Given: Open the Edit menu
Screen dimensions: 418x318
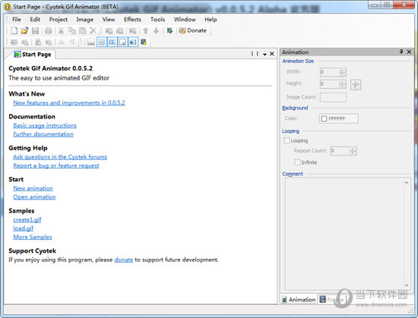Looking at the screenshot, I should 35,20.
